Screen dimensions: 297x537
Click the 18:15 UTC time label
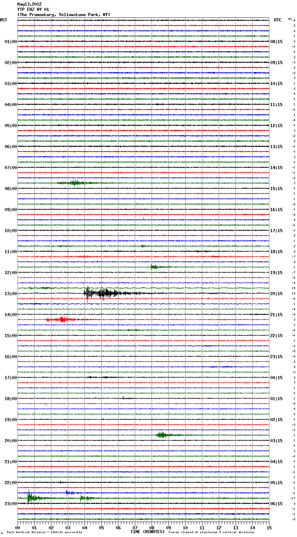pos(276,252)
